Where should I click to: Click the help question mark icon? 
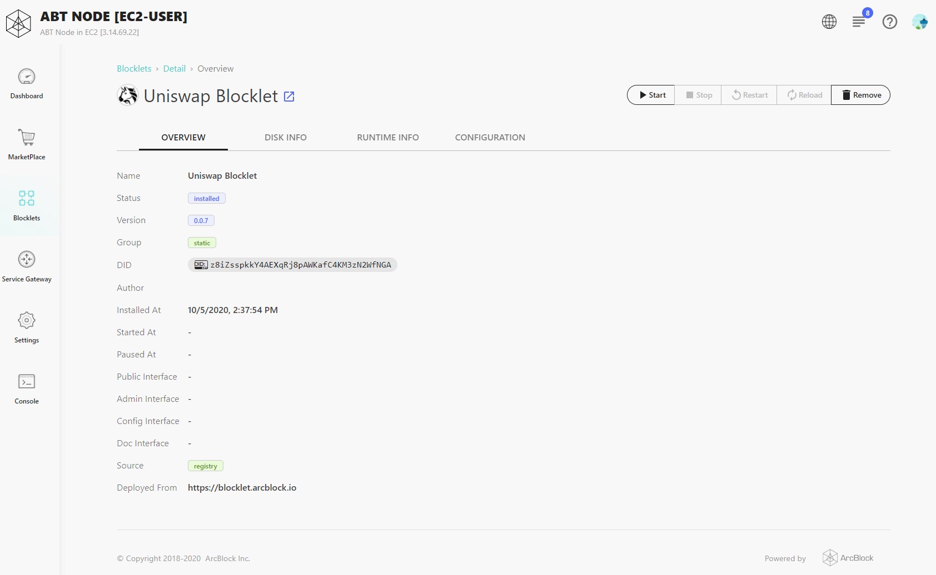click(x=889, y=22)
